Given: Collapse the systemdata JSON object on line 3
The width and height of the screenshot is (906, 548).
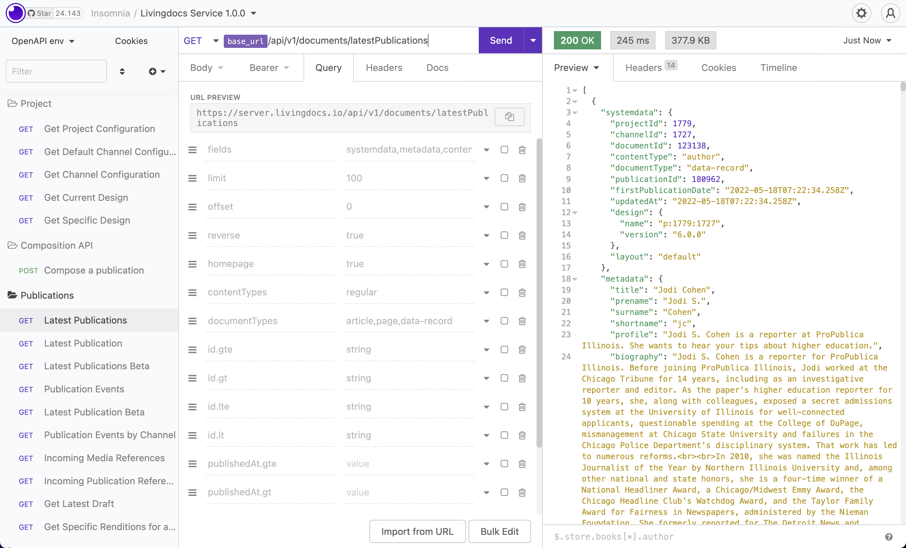Looking at the screenshot, I should coord(575,113).
